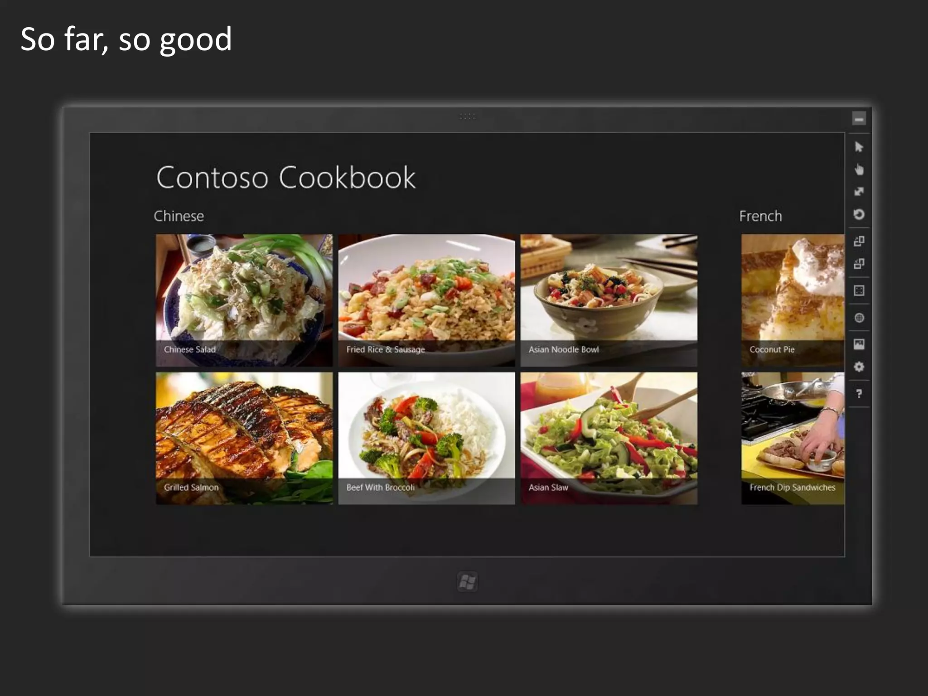Open the French group header

(760, 216)
